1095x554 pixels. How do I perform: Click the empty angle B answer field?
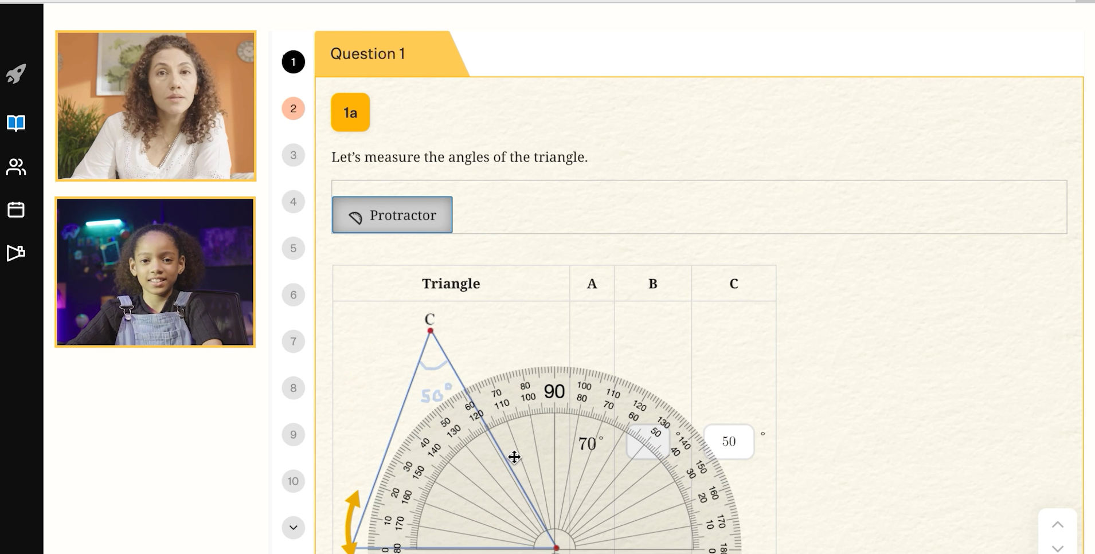(650, 441)
